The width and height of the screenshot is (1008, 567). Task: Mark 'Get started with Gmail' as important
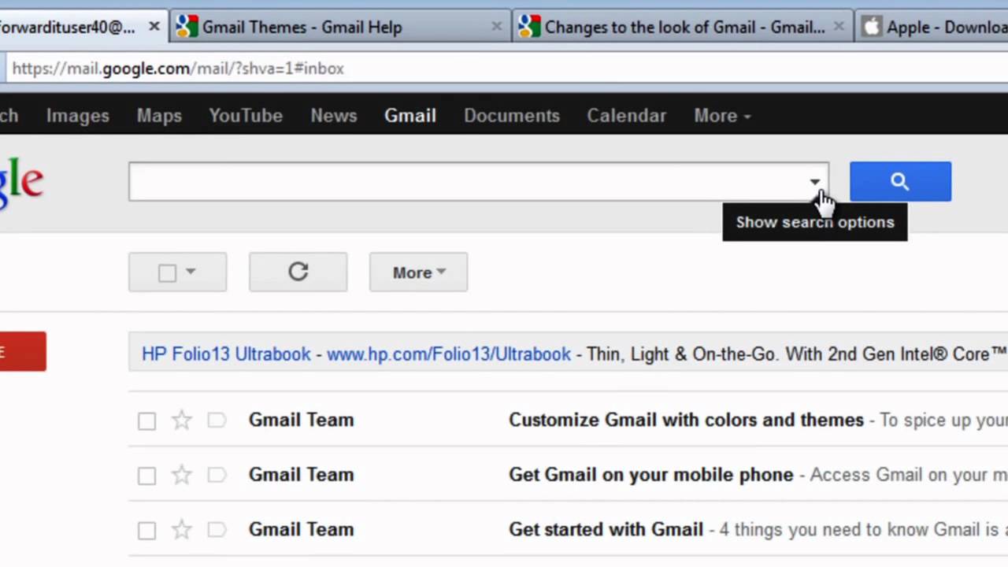217,530
